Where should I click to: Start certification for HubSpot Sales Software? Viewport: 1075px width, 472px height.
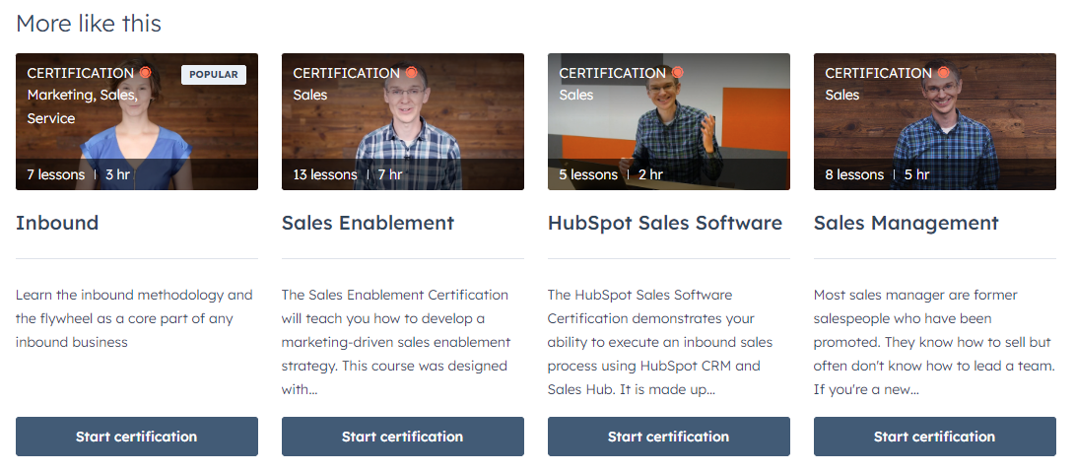click(x=668, y=437)
